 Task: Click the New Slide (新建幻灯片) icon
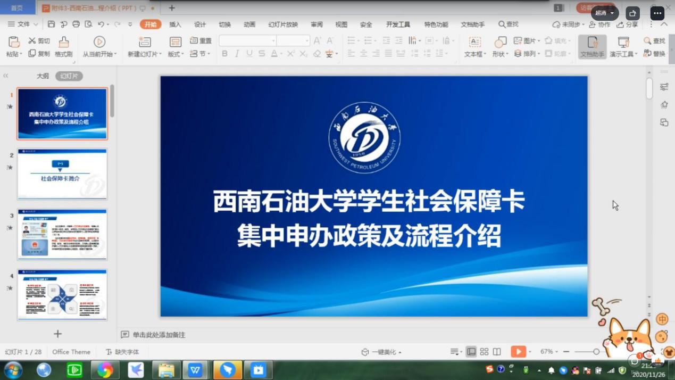144,42
